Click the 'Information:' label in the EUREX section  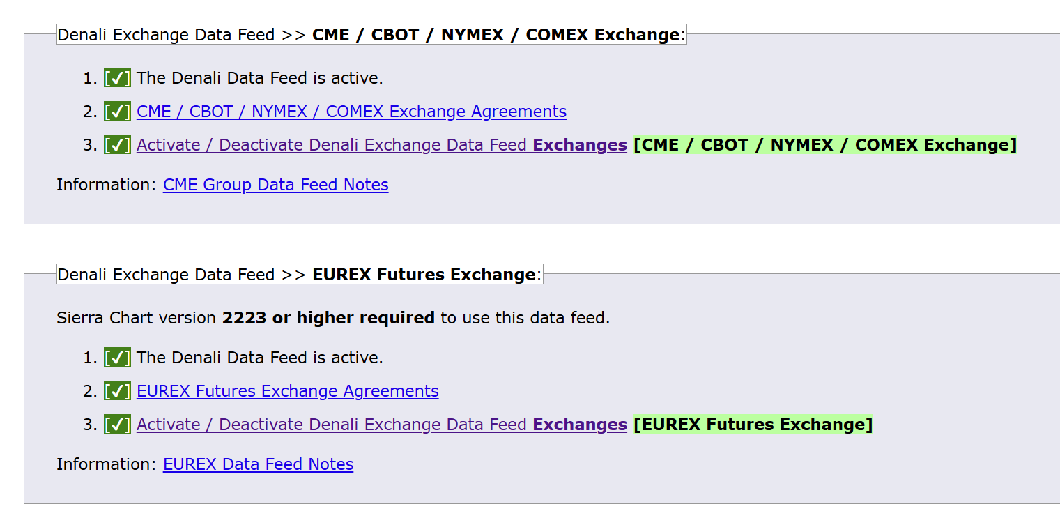pyautogui.click(x=107, y=464)
